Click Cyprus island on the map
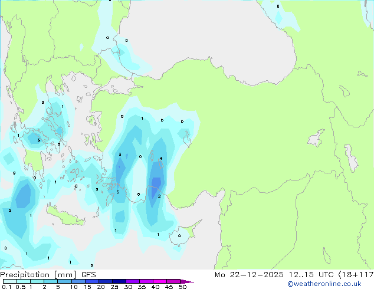This screenshot has height=289, width=374. (x=183, y=234)
